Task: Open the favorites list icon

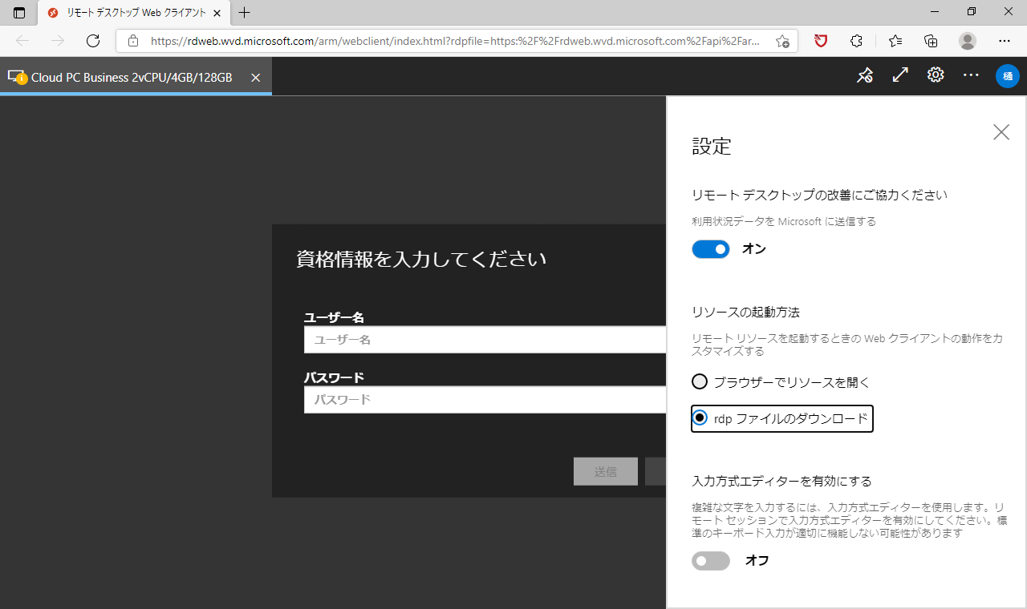Action: coord(895,41)
